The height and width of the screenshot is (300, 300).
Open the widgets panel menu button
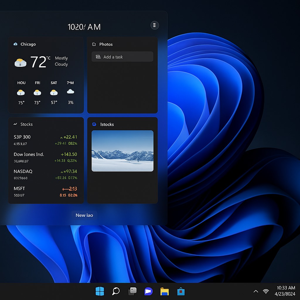(x=155, y=25)
